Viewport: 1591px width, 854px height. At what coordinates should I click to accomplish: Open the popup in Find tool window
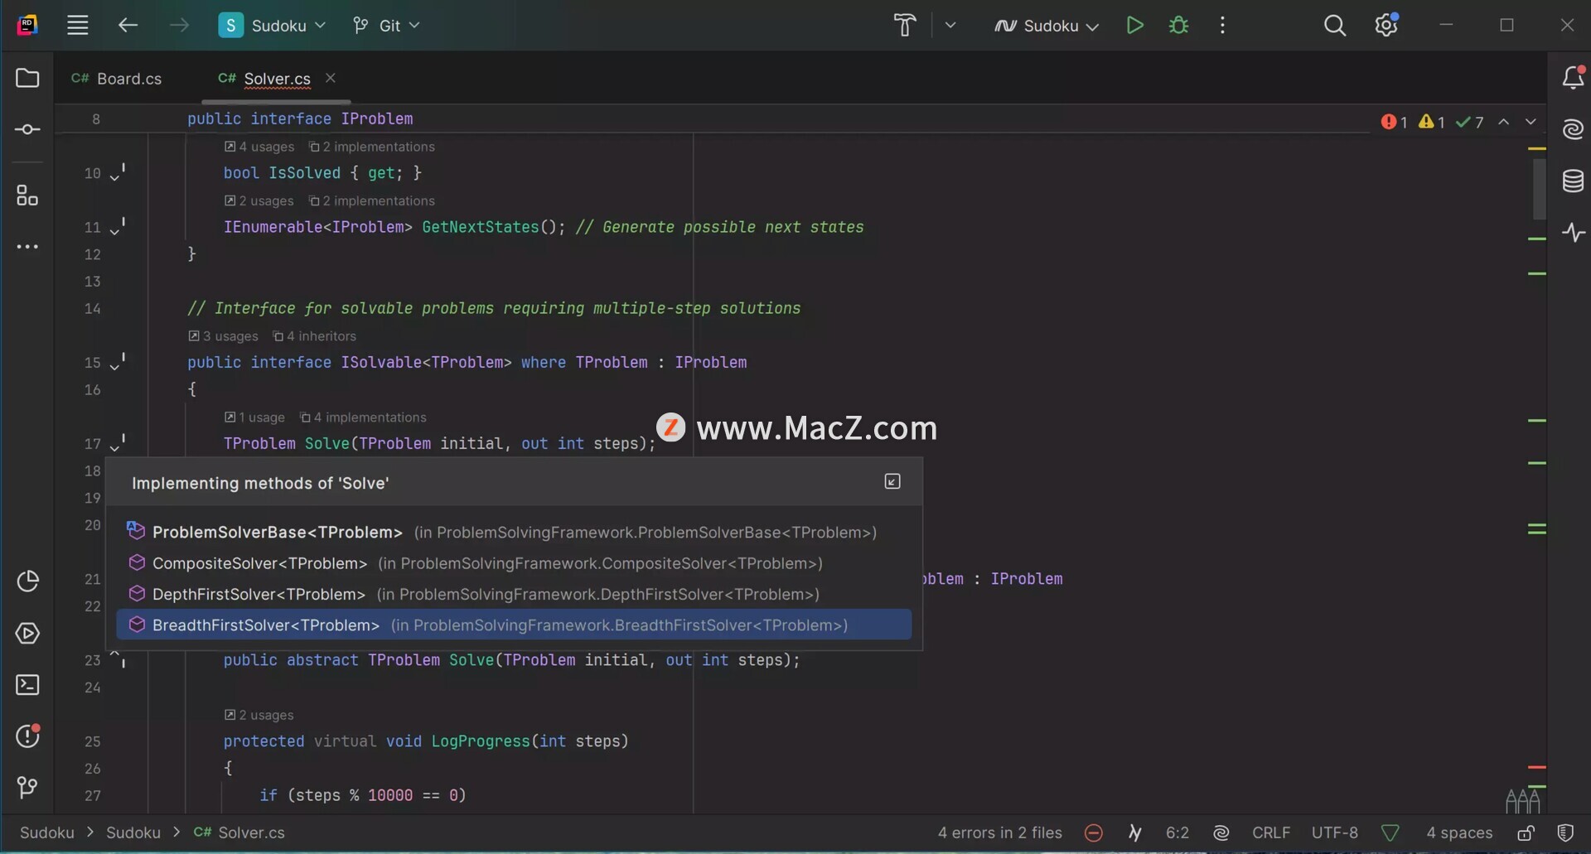(x=892, y=482)
